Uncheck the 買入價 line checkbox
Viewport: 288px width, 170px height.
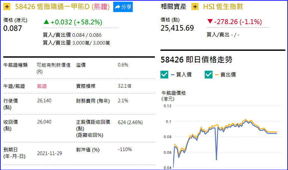[164, 75]
